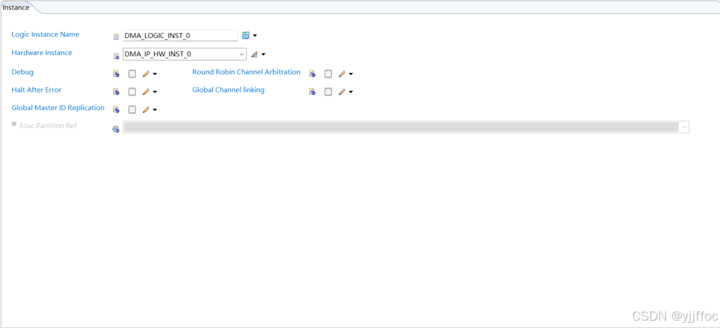Open arrow menu beside Global Channel linking pencil
The height and width of the screenshot is (328, 720).
coord(351,92)
